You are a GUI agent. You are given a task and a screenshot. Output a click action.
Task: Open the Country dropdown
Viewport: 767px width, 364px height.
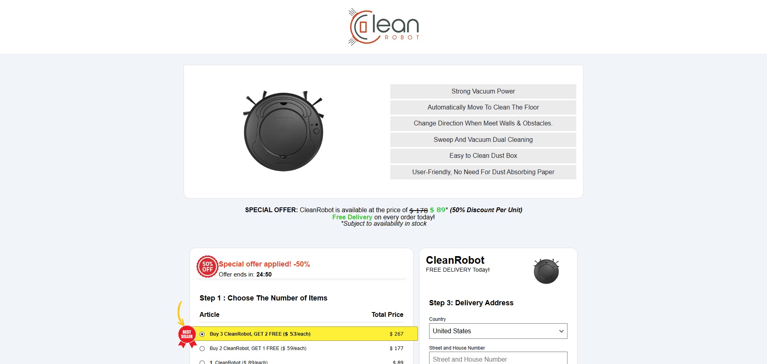tap(497, 331)
